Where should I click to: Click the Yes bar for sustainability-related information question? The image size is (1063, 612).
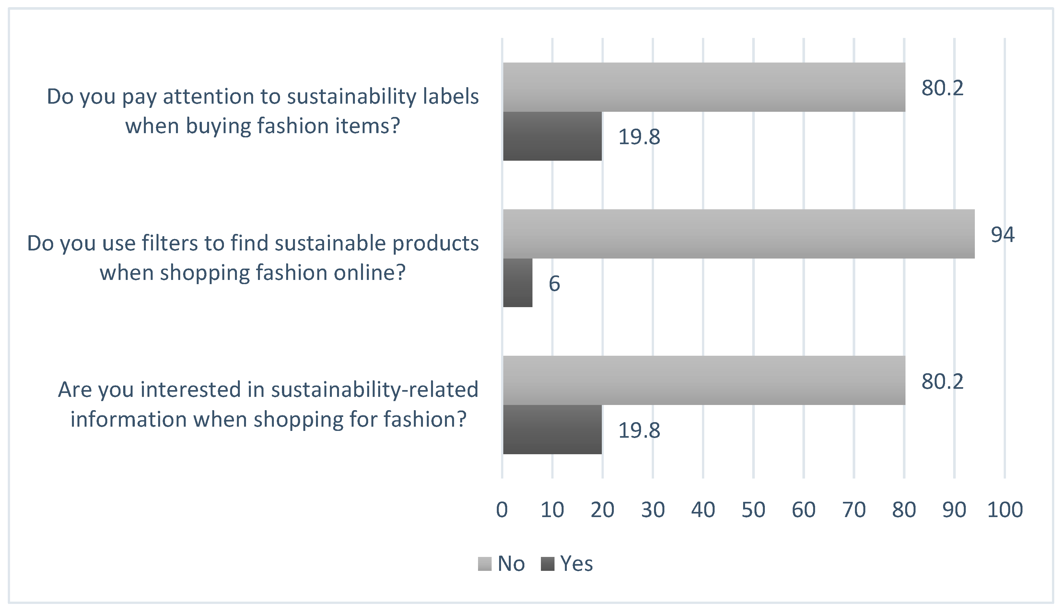pyautogui.click(x=552, y=430)
